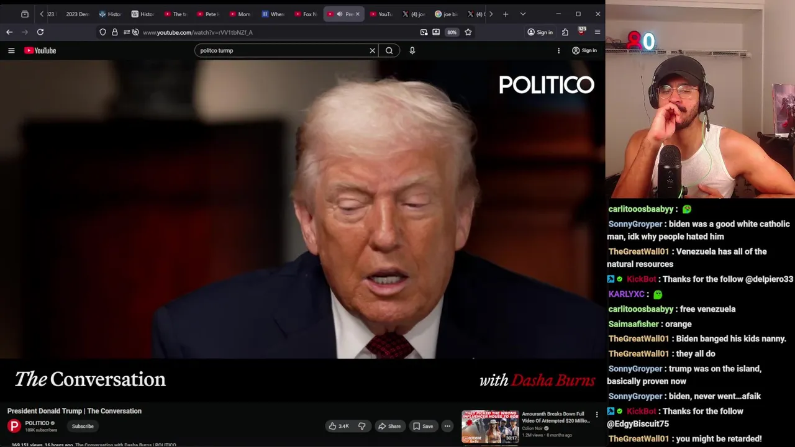Mute the active tab via its speaker icon

pos(339,14)
